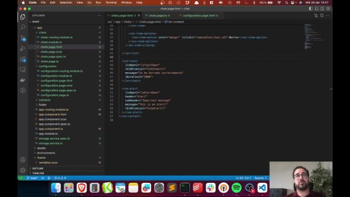Open variables.scss in explorer

(48, 163)
